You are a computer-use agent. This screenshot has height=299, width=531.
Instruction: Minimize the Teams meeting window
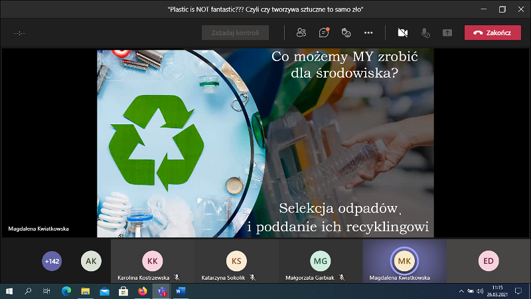point(484,9)
